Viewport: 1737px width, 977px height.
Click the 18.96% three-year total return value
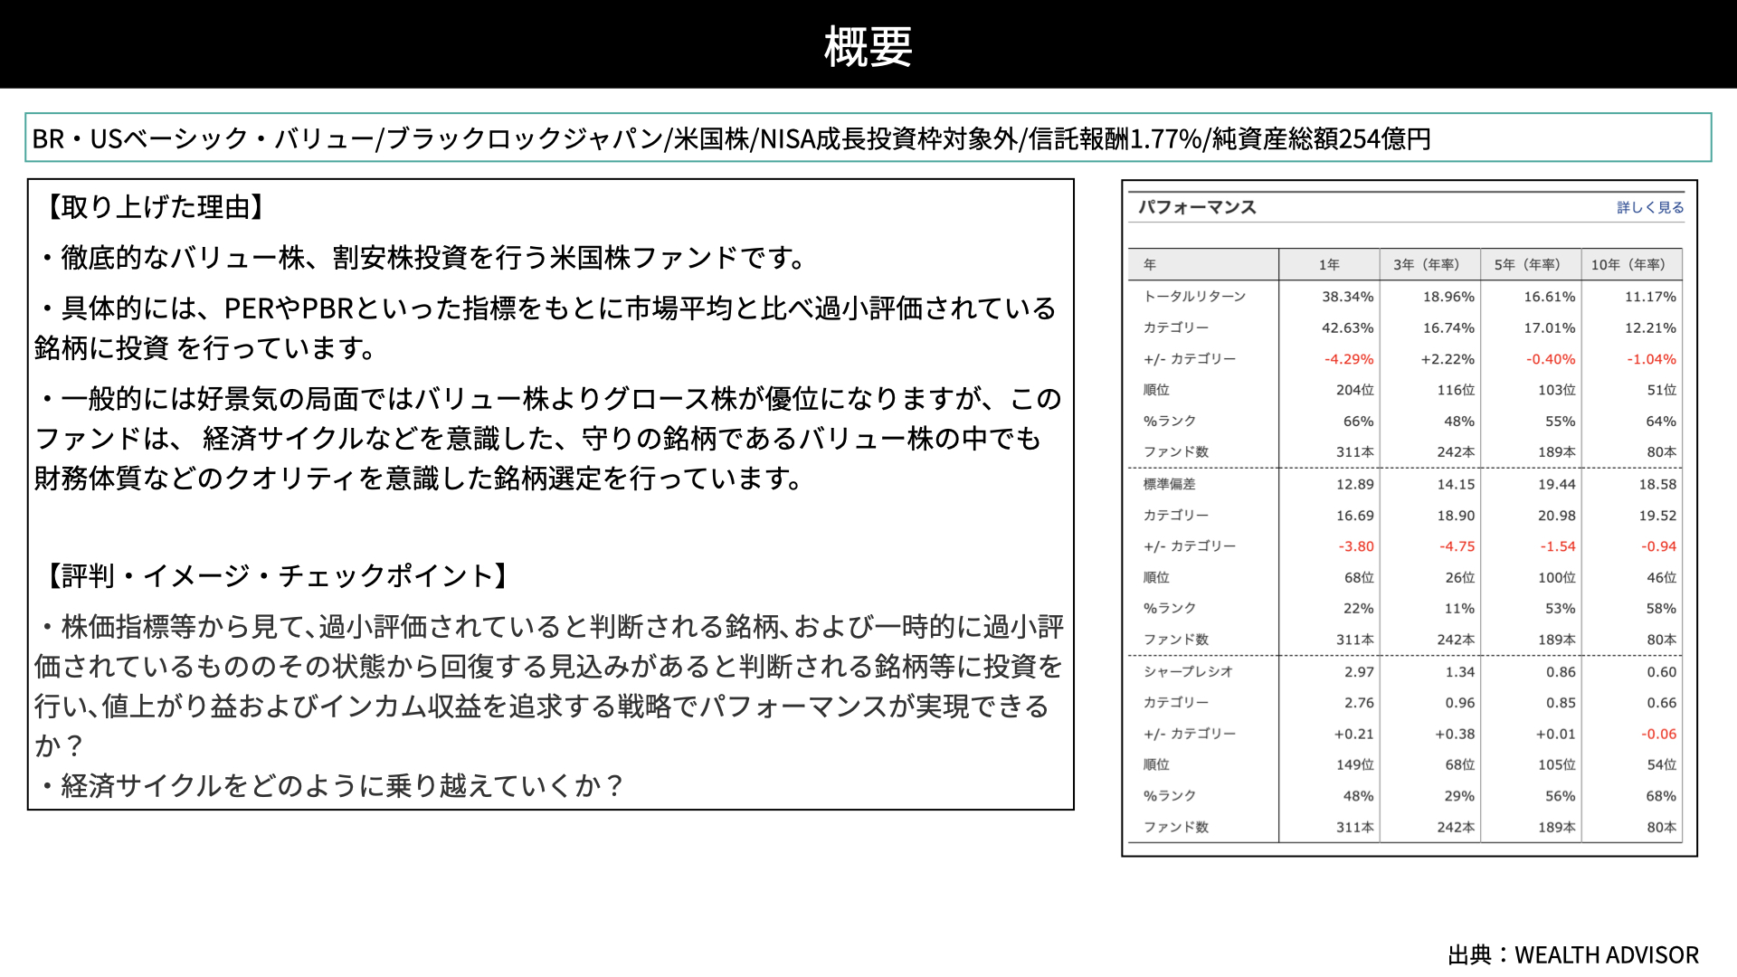point(1448,296)
